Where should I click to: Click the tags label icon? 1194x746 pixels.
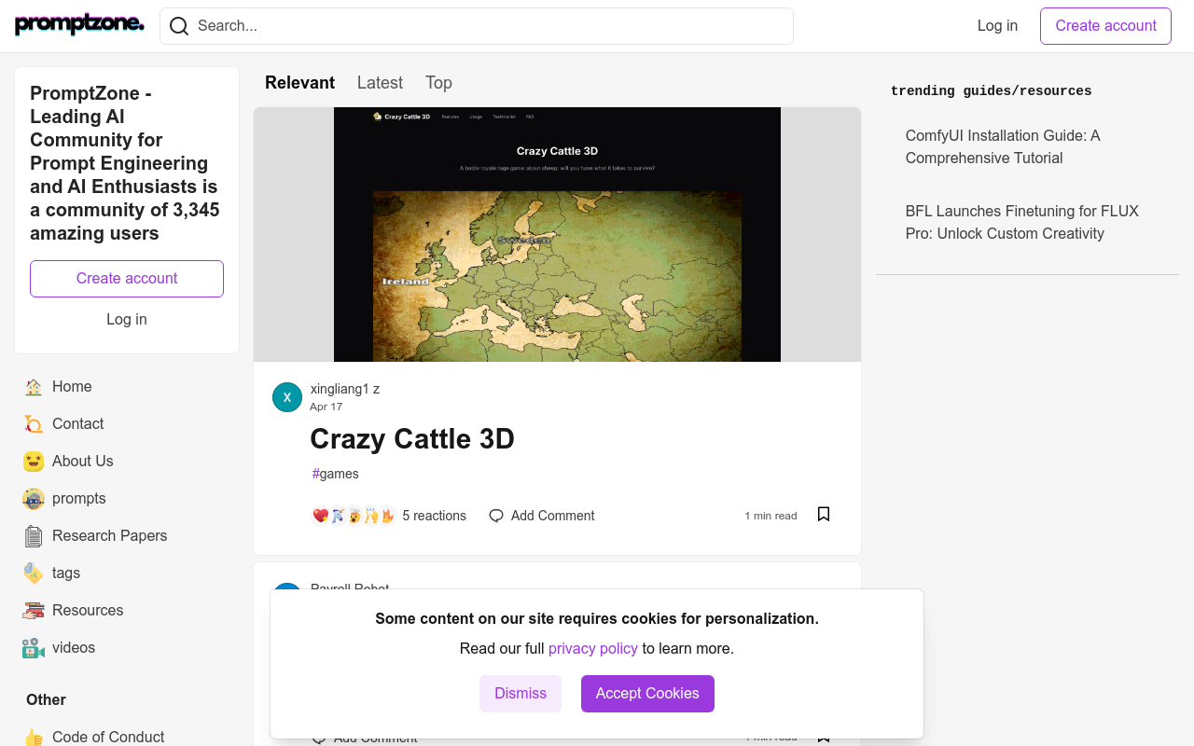(x=34, y=573)
